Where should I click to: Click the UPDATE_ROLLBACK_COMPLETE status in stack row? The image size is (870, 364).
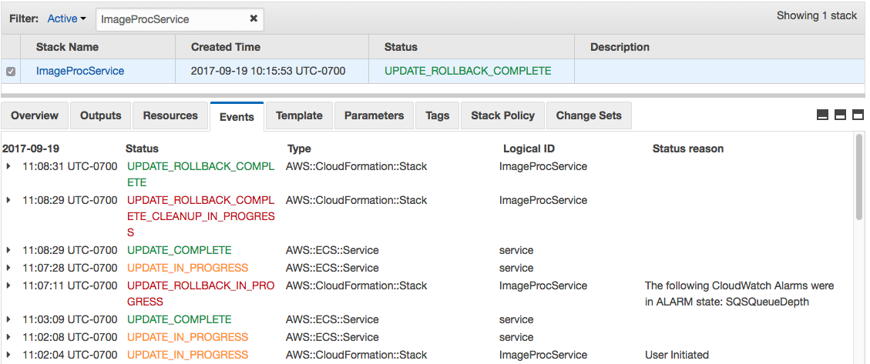tap(468, 71)
